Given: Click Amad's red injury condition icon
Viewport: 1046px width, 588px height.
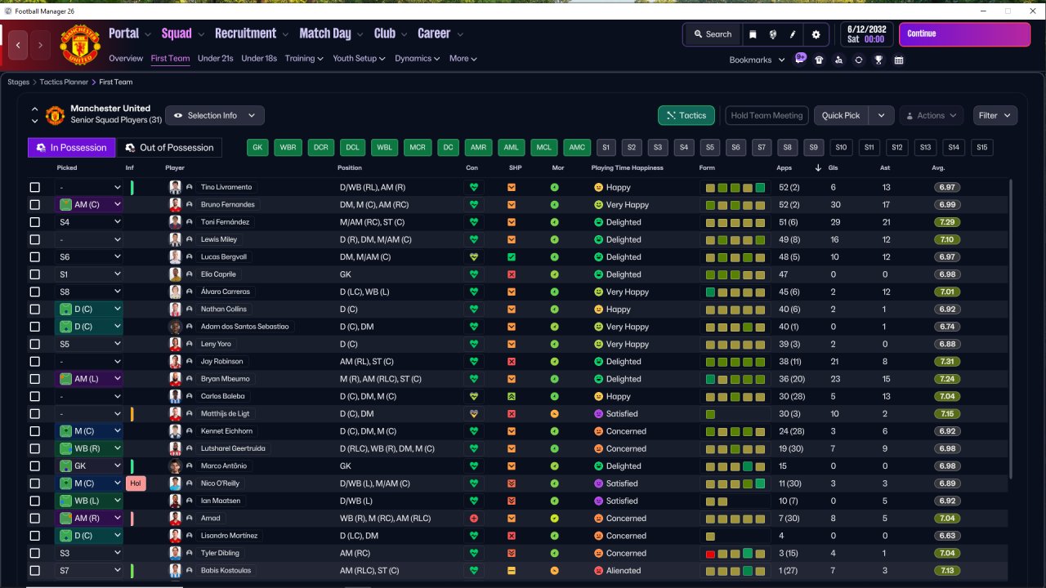Looking at the screenshot, I should point(472,519).
